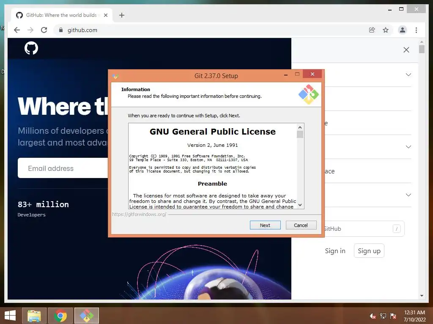Viewport: 433px width, 324px height.
Task: Click Sign in on GitHub
Action: tap(335, 251)
